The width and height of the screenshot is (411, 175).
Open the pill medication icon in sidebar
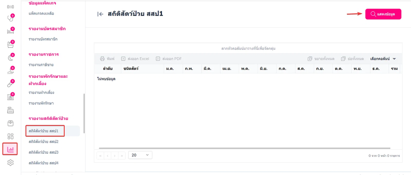tap(10, 84)
